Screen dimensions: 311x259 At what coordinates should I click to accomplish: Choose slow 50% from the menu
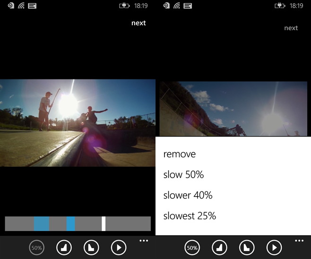point(183,175)
